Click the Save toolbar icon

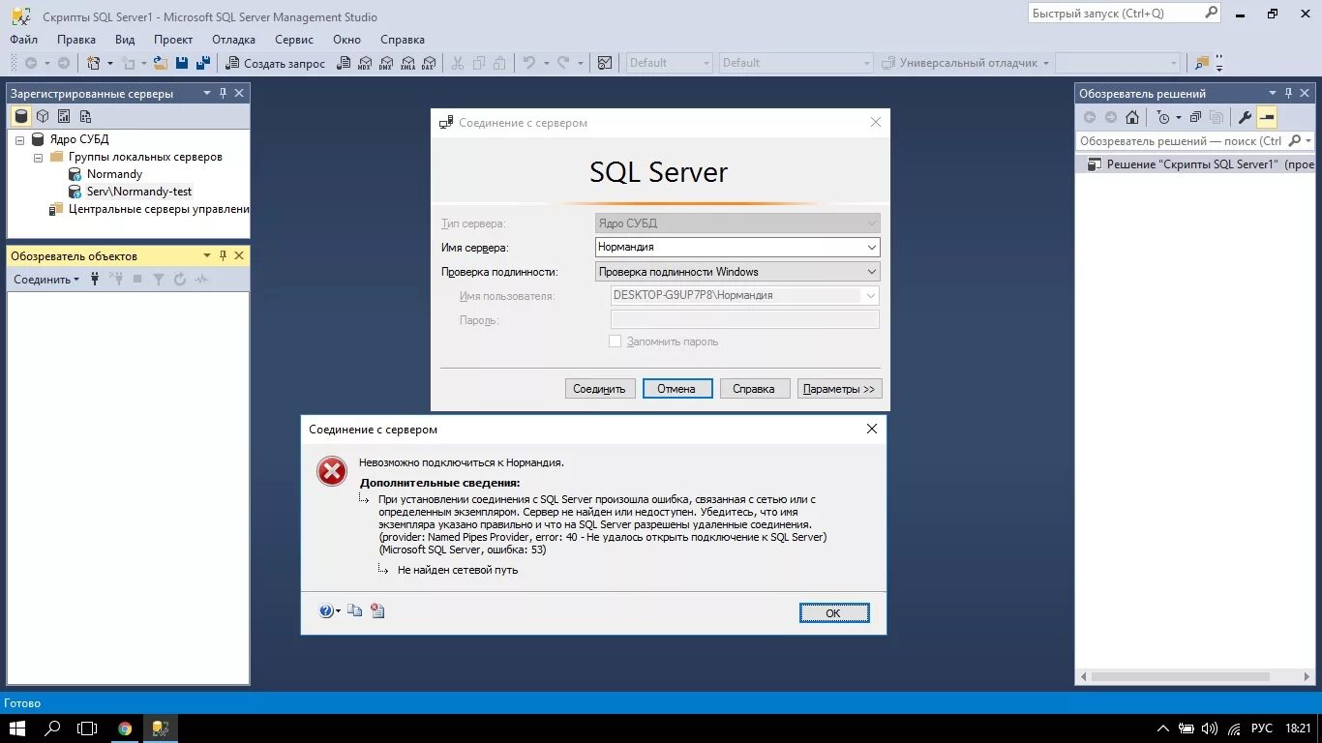pos(182,63)
